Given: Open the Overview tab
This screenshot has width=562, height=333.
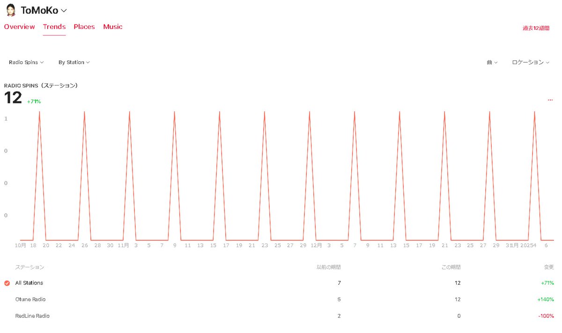Looking at the screenshot, I should pyautogui.click(x=19, y=27).
